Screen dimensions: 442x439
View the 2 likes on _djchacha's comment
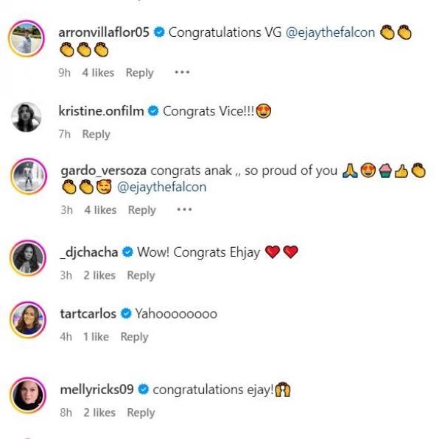[98, 275]
